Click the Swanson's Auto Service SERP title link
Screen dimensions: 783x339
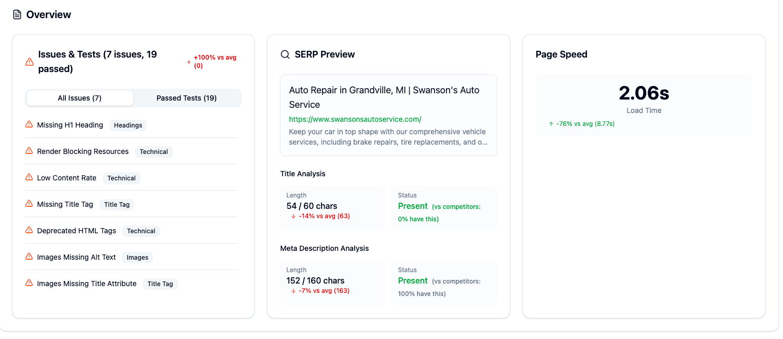tap(384, 96)
